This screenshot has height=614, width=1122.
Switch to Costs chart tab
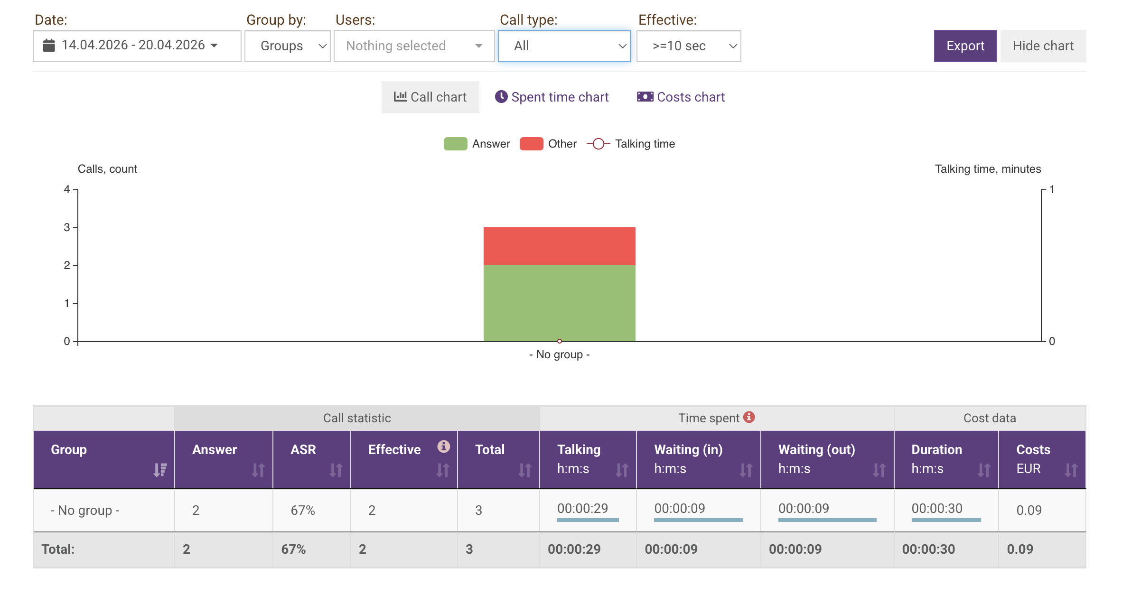681,97
